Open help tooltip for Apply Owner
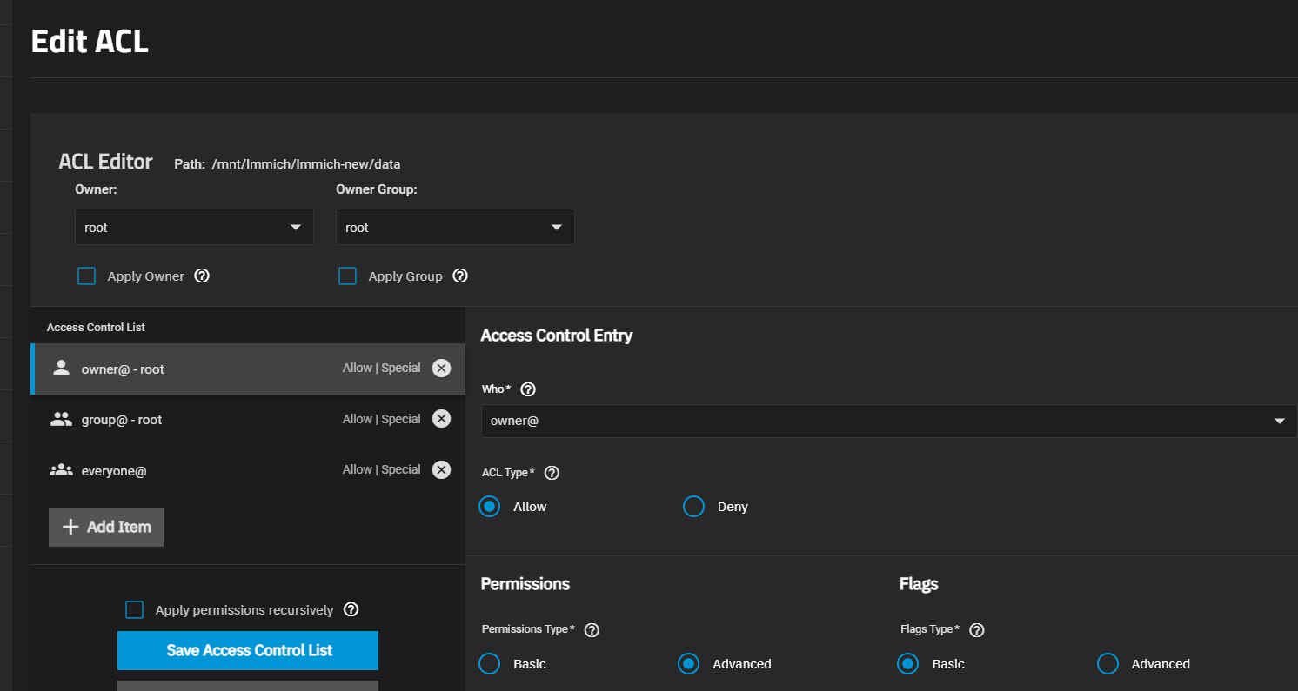This screenshot has height=691, width=1298. pos(202,276)
